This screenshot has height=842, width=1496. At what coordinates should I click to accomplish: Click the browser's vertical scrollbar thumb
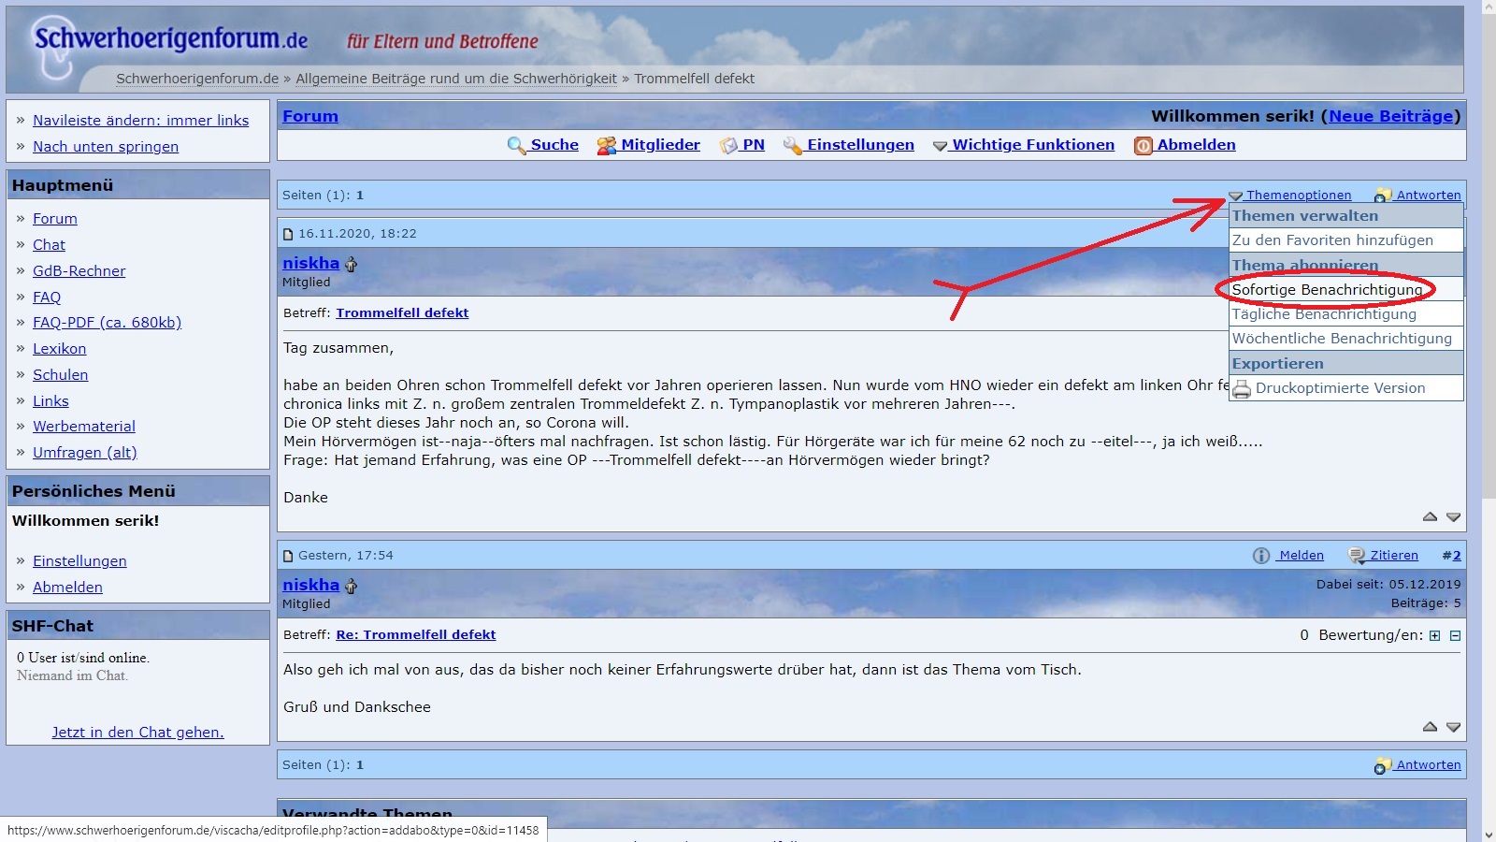click(1489, 253)
